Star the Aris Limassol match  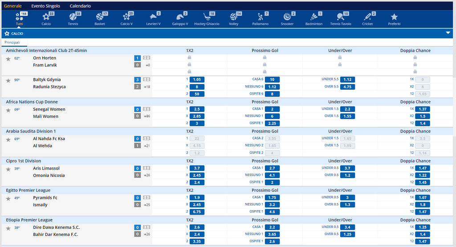(x=8, y=169)
